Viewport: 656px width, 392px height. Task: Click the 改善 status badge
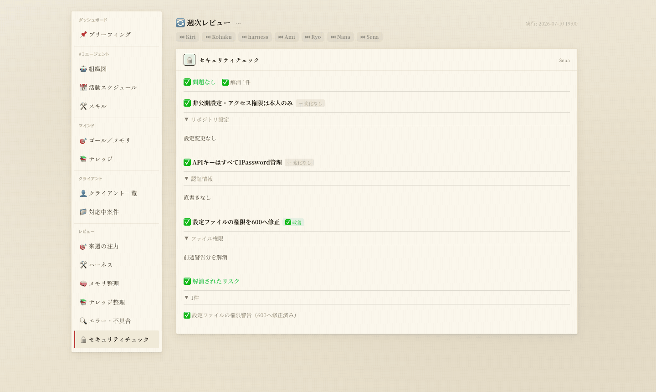tap(293, 222)
